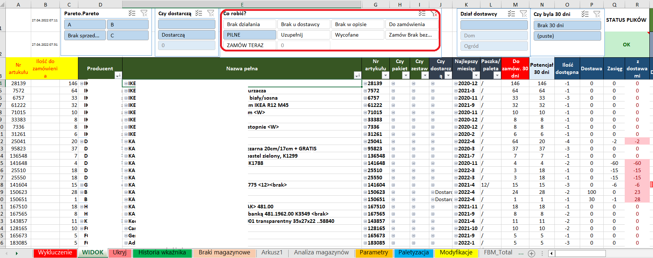Select the Brak u dostawcy slicer button
The image size is (653, 258).
[303, 24]
